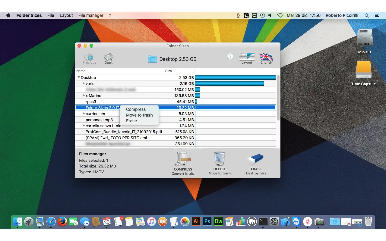Open Photoshop from the Dock
The height and width of the screenshot is (241, 386).
207,221
